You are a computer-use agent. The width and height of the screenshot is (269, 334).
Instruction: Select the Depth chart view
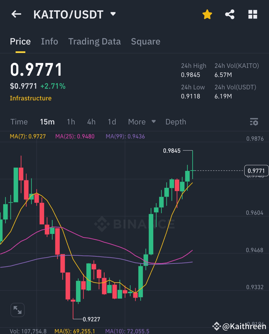point(175,122)
